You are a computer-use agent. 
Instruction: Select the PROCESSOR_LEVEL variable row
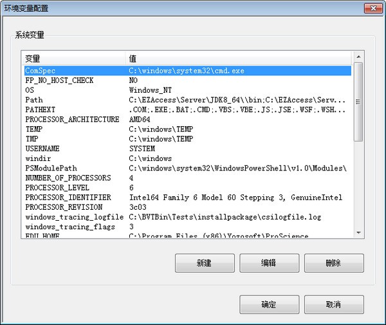188,188
